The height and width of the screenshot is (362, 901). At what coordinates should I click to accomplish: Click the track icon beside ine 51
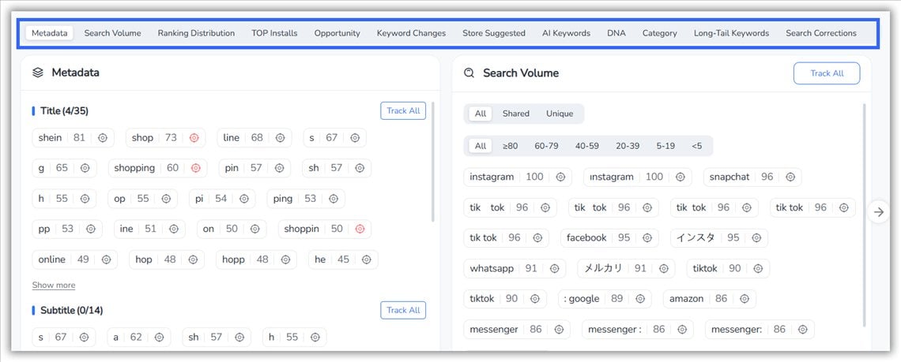point(174,229)
